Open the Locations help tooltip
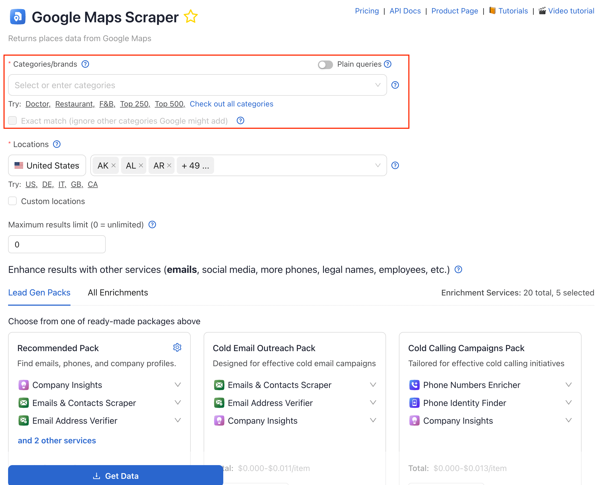Screen dimensions: 609x485 56,144
